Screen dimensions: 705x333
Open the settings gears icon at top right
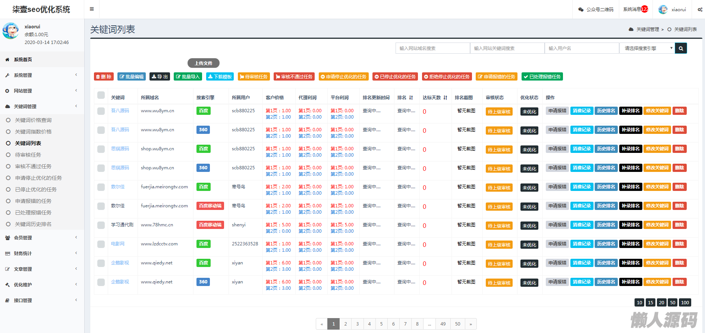tap(700, 10)
